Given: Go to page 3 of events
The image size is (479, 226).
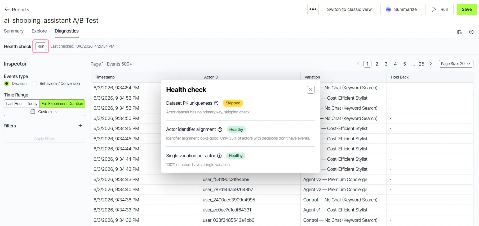Looking at the screenshot, I should 386,64.
